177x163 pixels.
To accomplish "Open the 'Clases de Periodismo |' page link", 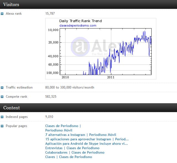I will (x=63, y=126).
